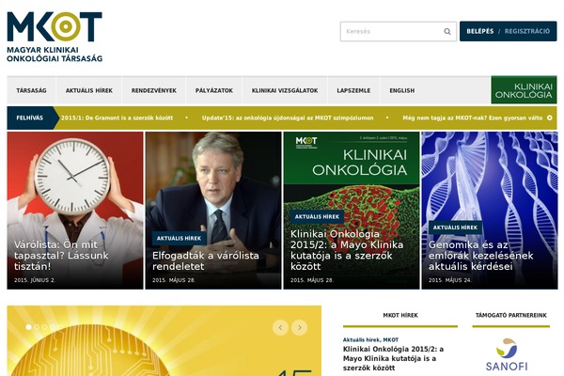Screen dimensions: 564x376
Task: Click Aktuális hírek tag on Klinikai Onkológia card
Action: click(x=317, y=216)
